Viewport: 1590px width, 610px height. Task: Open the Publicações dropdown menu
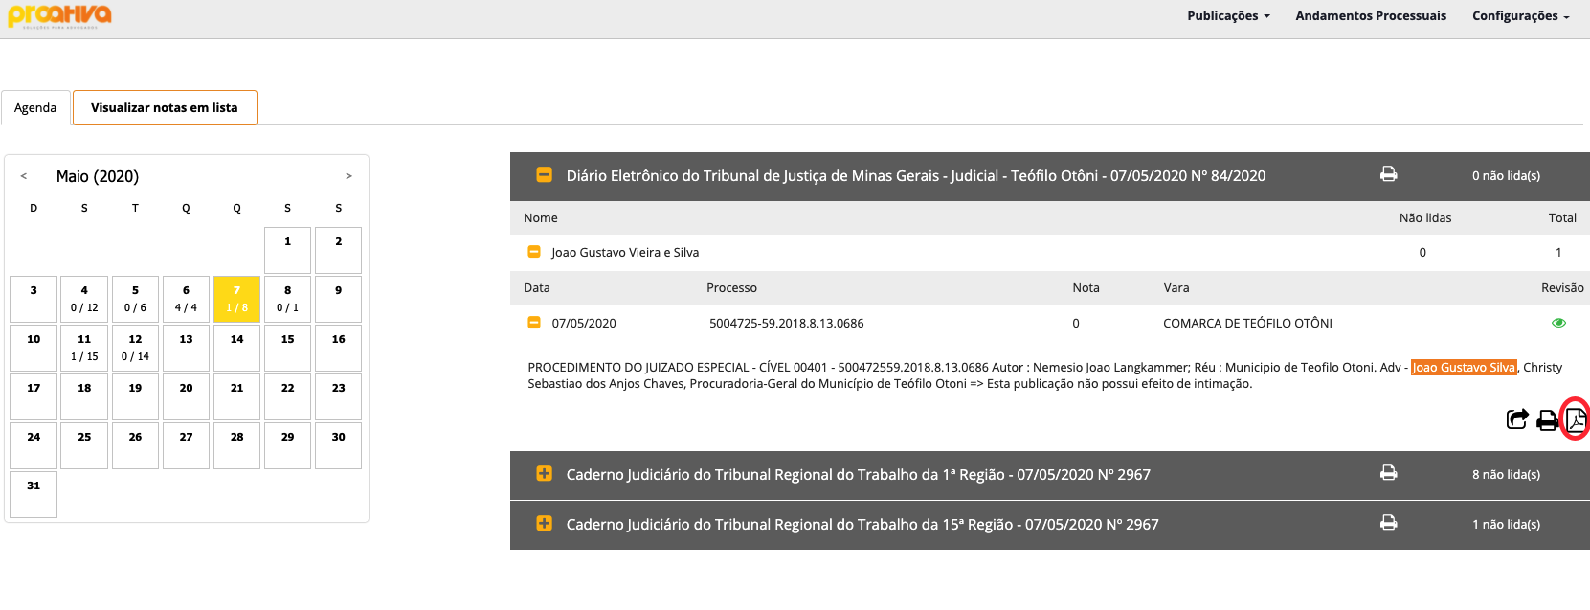[x=1228, y=16]
